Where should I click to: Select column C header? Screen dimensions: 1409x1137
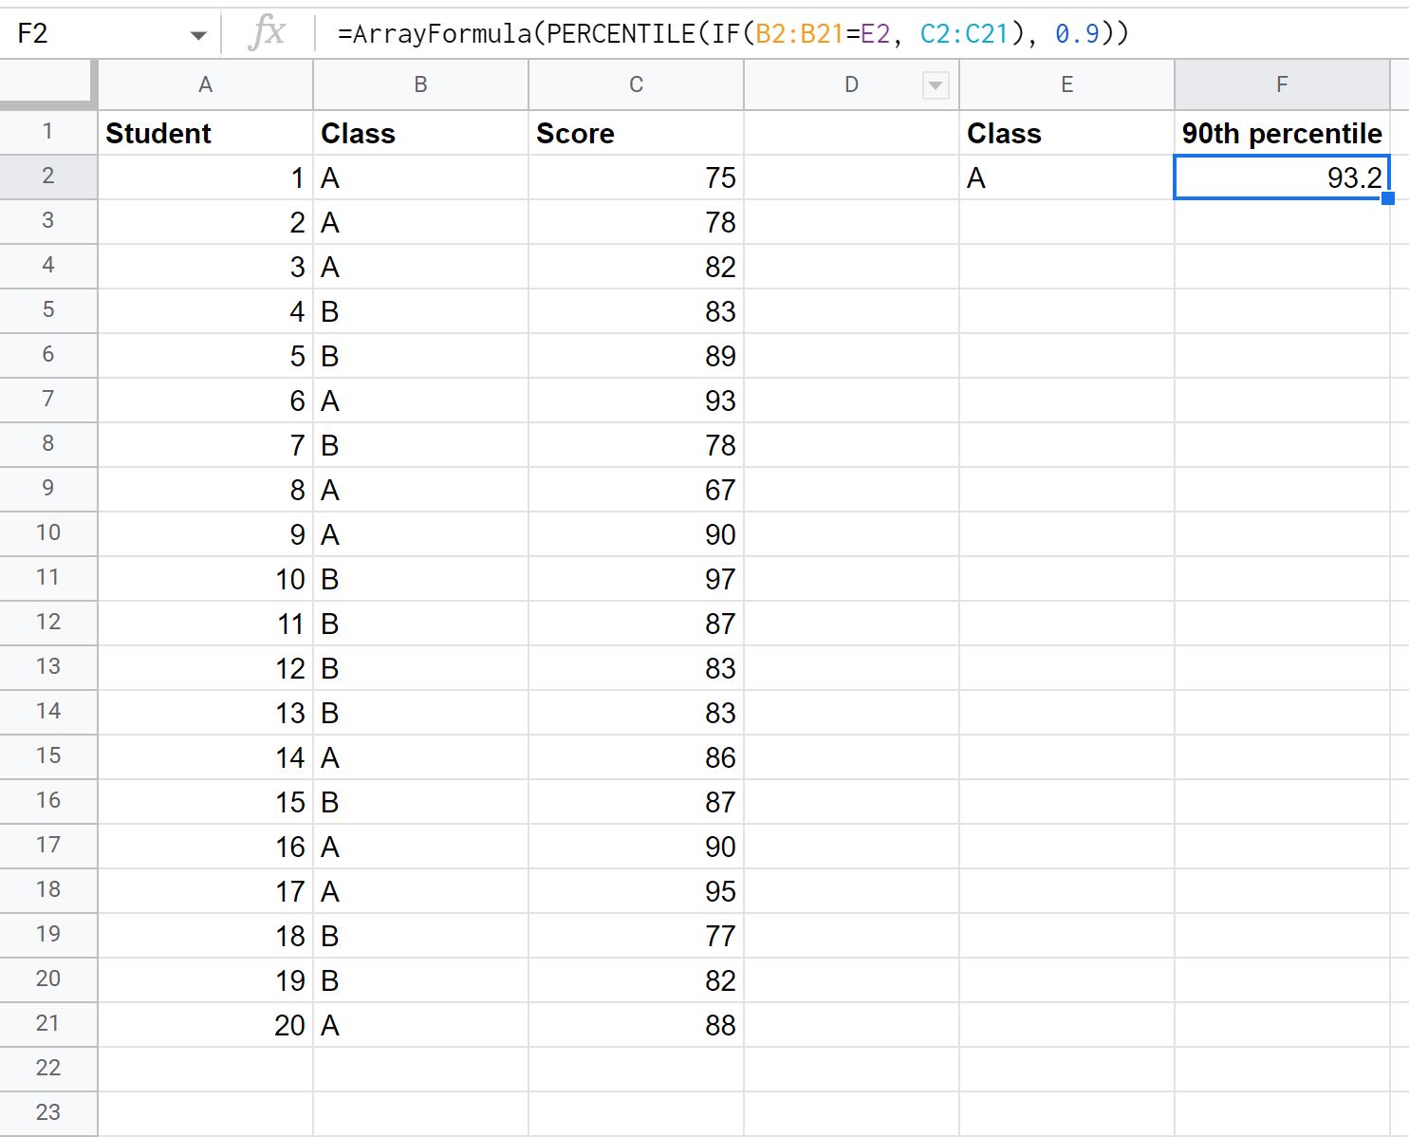(x=635, y=84)
